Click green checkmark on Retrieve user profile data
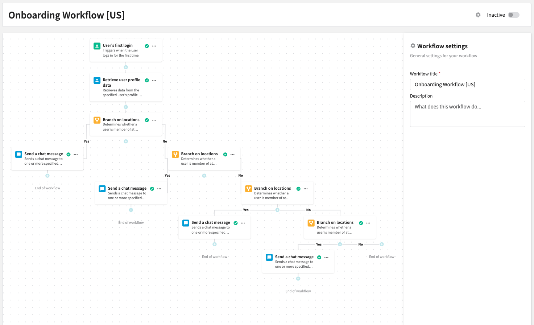This screenshot has width=534, height=325. coord(147,81)
